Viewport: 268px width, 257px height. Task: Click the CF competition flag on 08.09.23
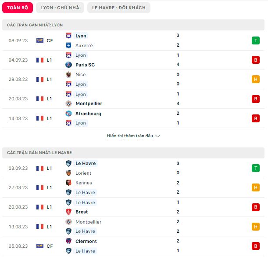pos(40,40)
